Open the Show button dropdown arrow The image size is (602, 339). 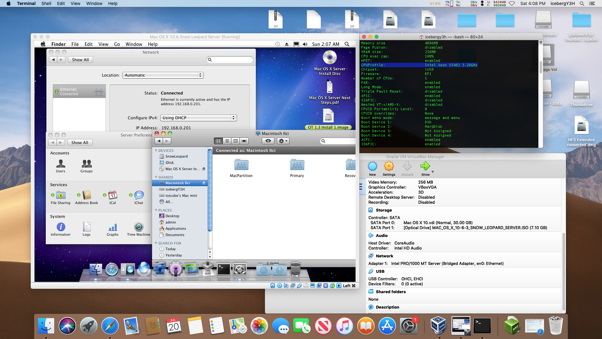point(433,172)
